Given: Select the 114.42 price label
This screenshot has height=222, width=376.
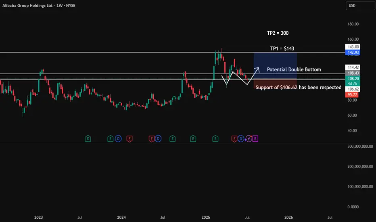Looking at the screenshot, I should [x=353, y=67].
